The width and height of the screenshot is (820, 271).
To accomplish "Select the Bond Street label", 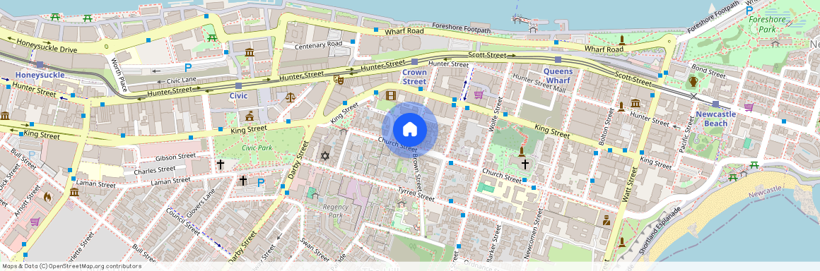I will pos(708,71).
